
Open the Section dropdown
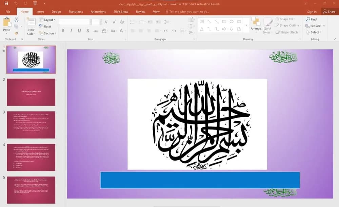pyautogui.click(x=47, y=33)
